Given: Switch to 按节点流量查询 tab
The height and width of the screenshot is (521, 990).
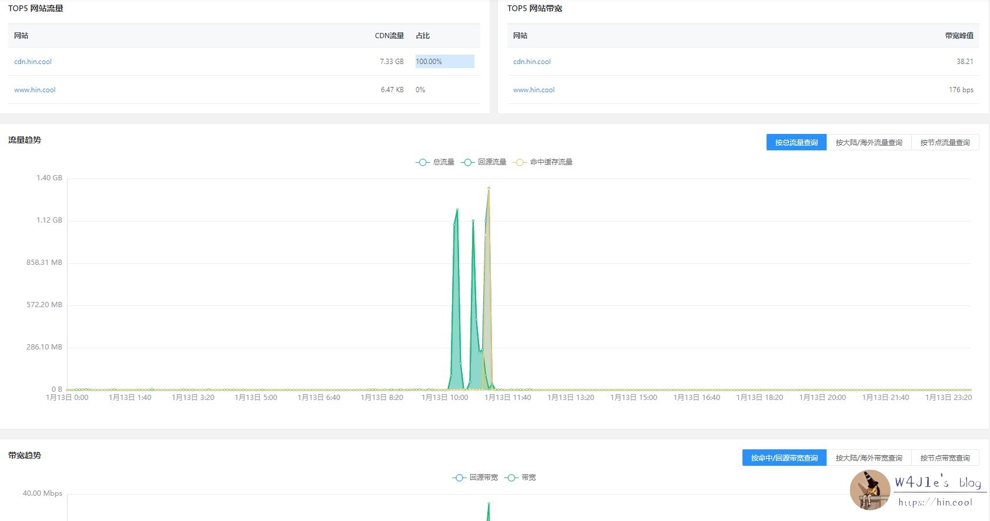Looking at the screenshot, I should [945, 143].
